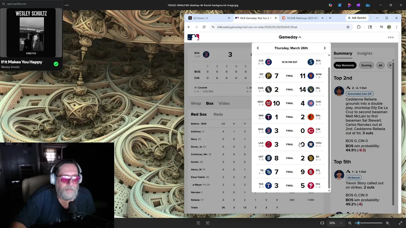Screen dimensions: 406x228
Task: Reload the MLB Gameday page
Action: coord(204,27)
